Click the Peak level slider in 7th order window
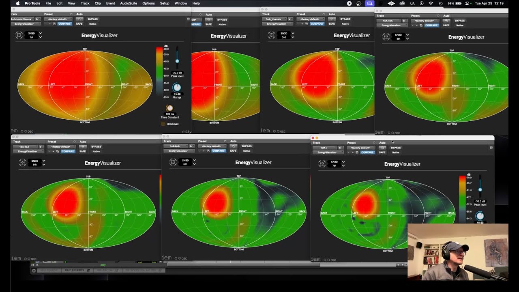This screenshot has width=519, height=292. pyautogui.click(x=480, y=187)
